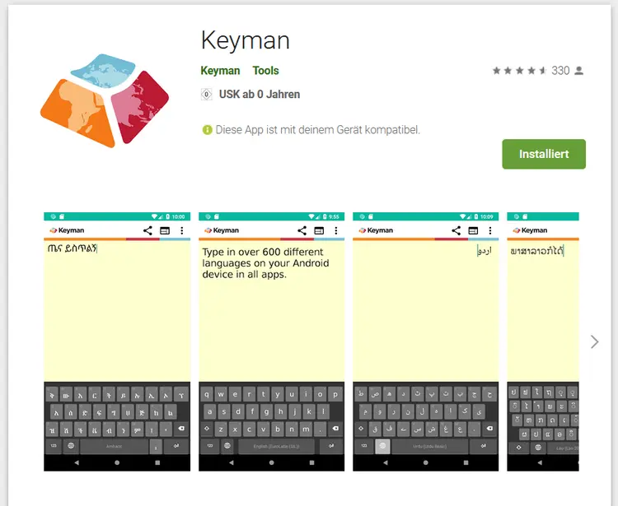
Task: Click the USK 0 age rating badge
Action: [x=206, y=95]
